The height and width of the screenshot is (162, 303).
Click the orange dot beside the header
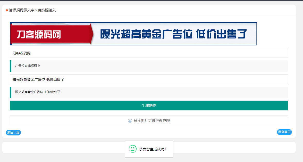point(7,10)
